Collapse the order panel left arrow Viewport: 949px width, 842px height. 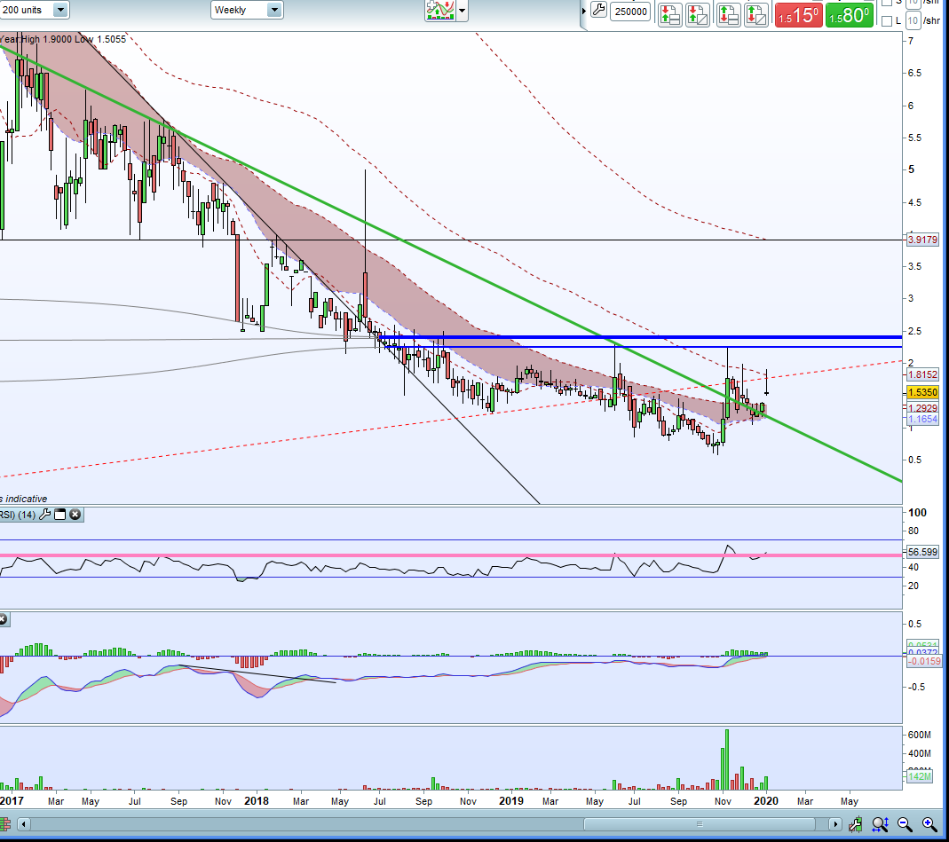point(584,11)
